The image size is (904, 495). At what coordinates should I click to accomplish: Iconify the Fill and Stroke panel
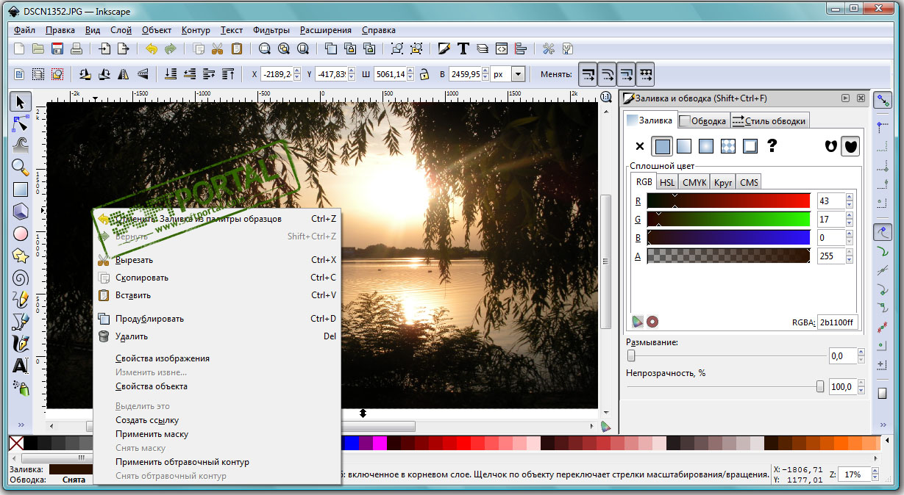[x=845, y=98]
